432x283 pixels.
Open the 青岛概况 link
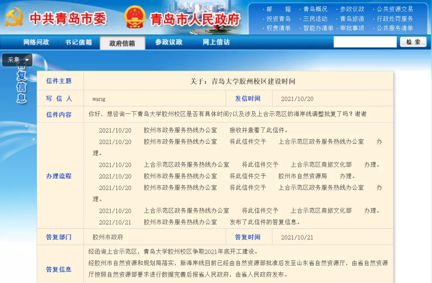[315, 9]
